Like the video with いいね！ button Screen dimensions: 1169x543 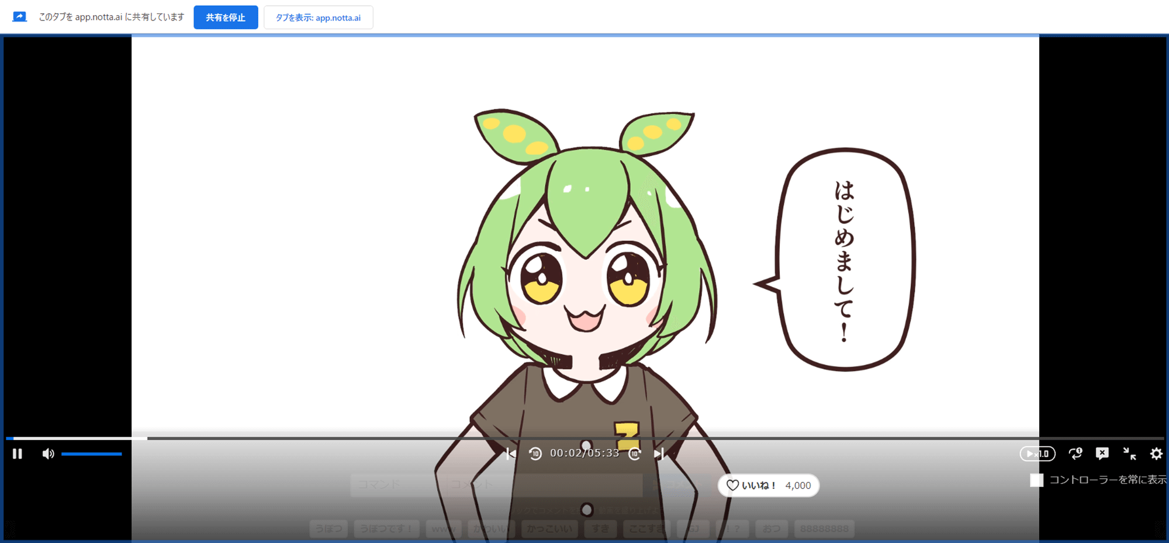[769, 485]
